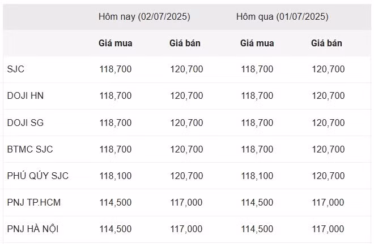The height and width of the screenshot is (244, 374).
Task: Click today's Giá bán subheader
Action: [185, 43]
